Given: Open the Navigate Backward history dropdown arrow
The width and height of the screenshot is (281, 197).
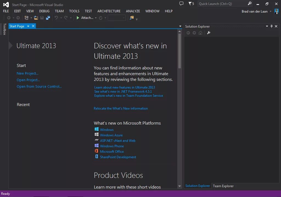Looking at the screenshot, I should tap(13, 18).
